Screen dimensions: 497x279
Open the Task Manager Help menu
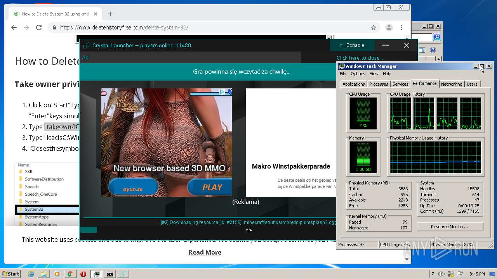tap(387, 74)
